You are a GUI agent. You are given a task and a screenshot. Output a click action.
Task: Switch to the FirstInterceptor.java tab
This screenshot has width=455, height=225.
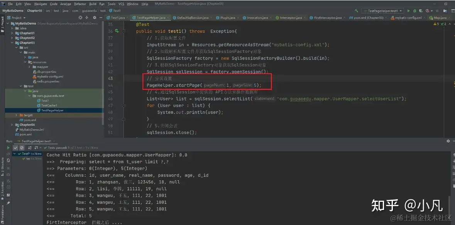tap(327, 18)
